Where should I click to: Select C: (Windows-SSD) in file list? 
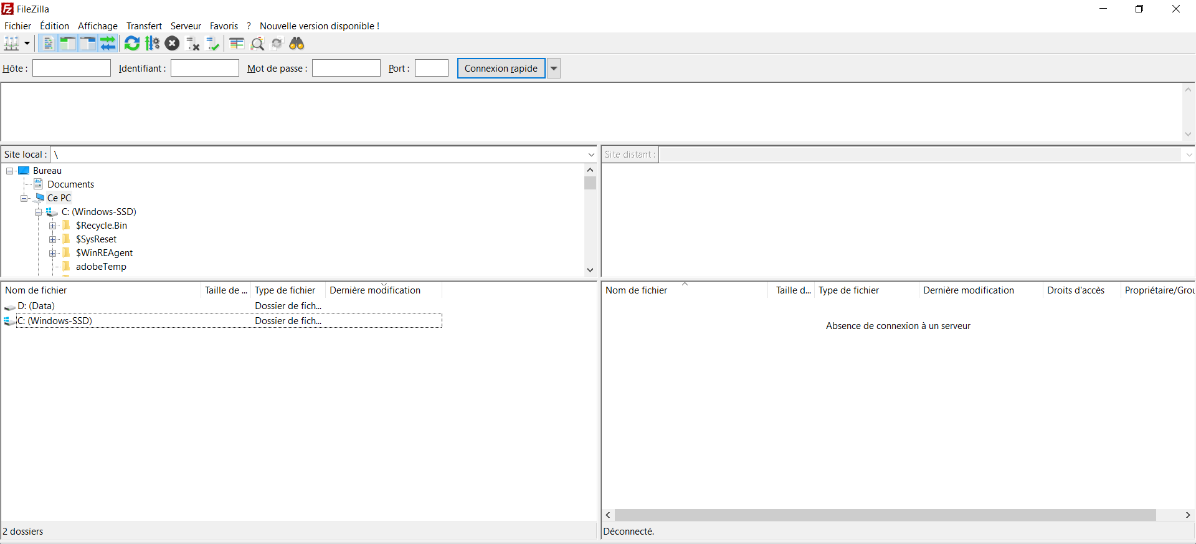click(222, 321)
